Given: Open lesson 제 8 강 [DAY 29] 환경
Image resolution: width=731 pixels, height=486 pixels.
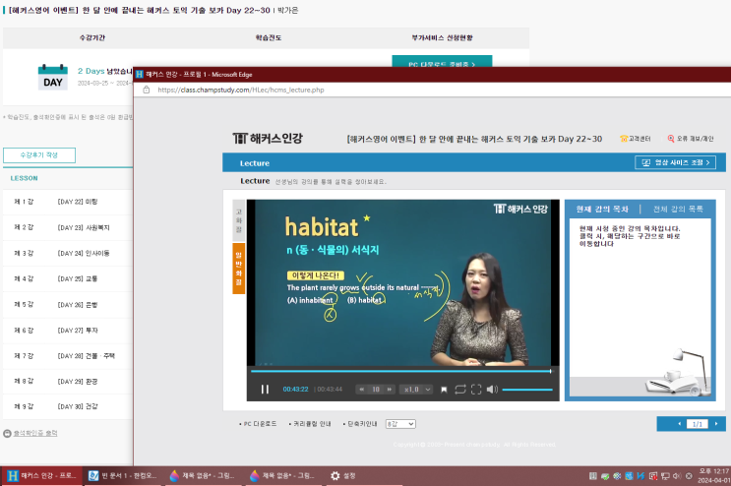Looking at the screenshot, I should [x=68, y=381].
